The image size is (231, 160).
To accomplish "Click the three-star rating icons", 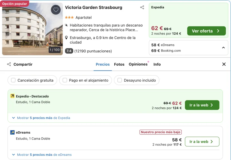I will click(69, 18).
